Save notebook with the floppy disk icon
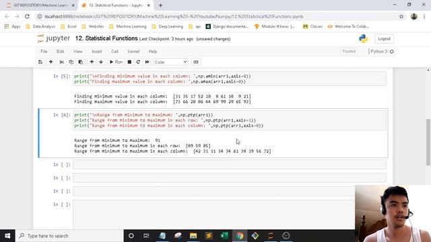Screen dimensions: 431x242 click(40, 62)
